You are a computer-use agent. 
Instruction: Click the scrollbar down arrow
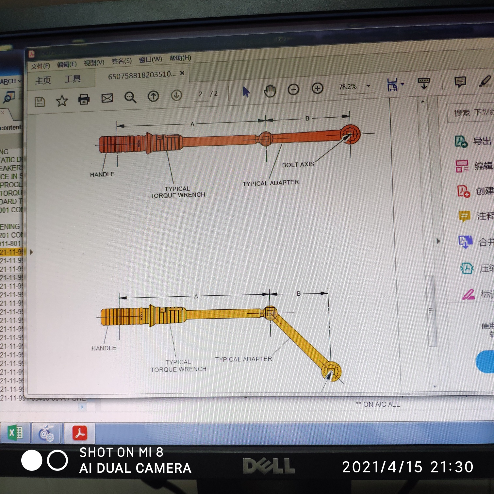435,387
